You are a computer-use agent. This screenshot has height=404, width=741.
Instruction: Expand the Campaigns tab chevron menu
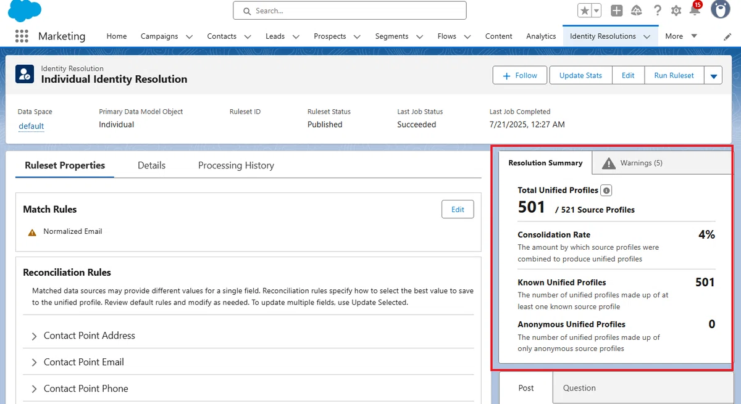(189, 36)
